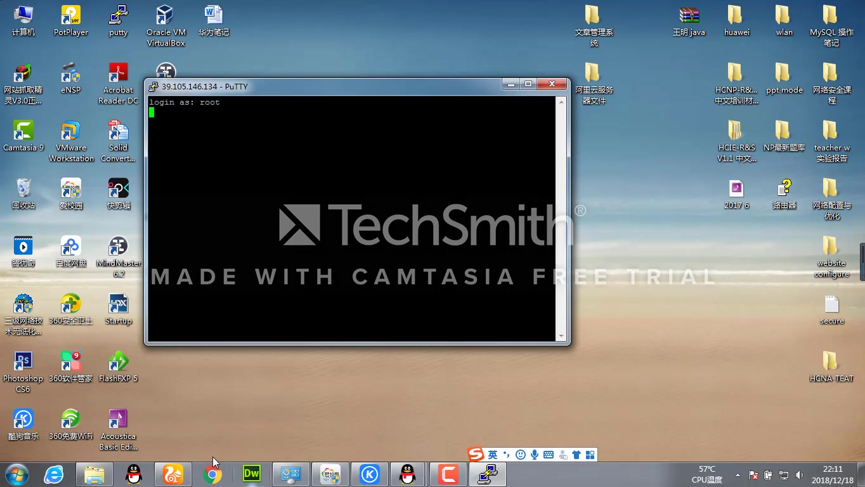
Task: Open the 酷狗音乐 desktop shortcut
Action: [x=23, y=424]
